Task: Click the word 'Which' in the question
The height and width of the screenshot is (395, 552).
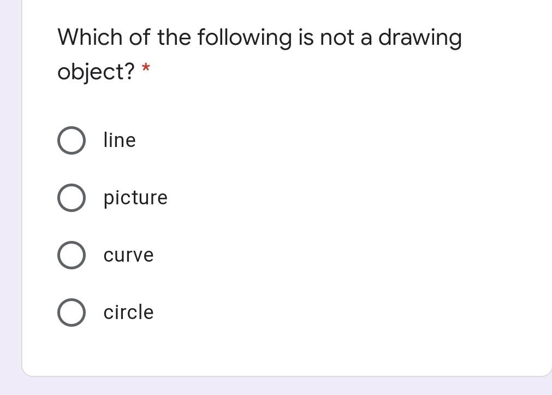Action: click(x=90, y=37)
